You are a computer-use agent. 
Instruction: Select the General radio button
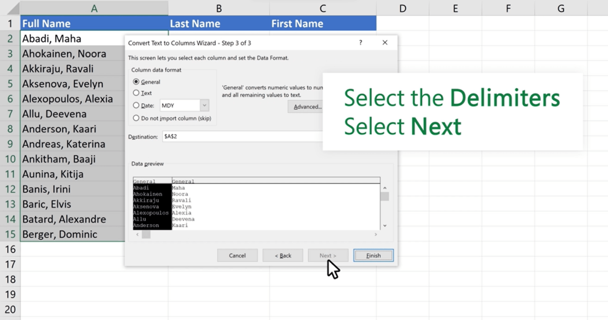pyautogui.click(x=136, y=82)
